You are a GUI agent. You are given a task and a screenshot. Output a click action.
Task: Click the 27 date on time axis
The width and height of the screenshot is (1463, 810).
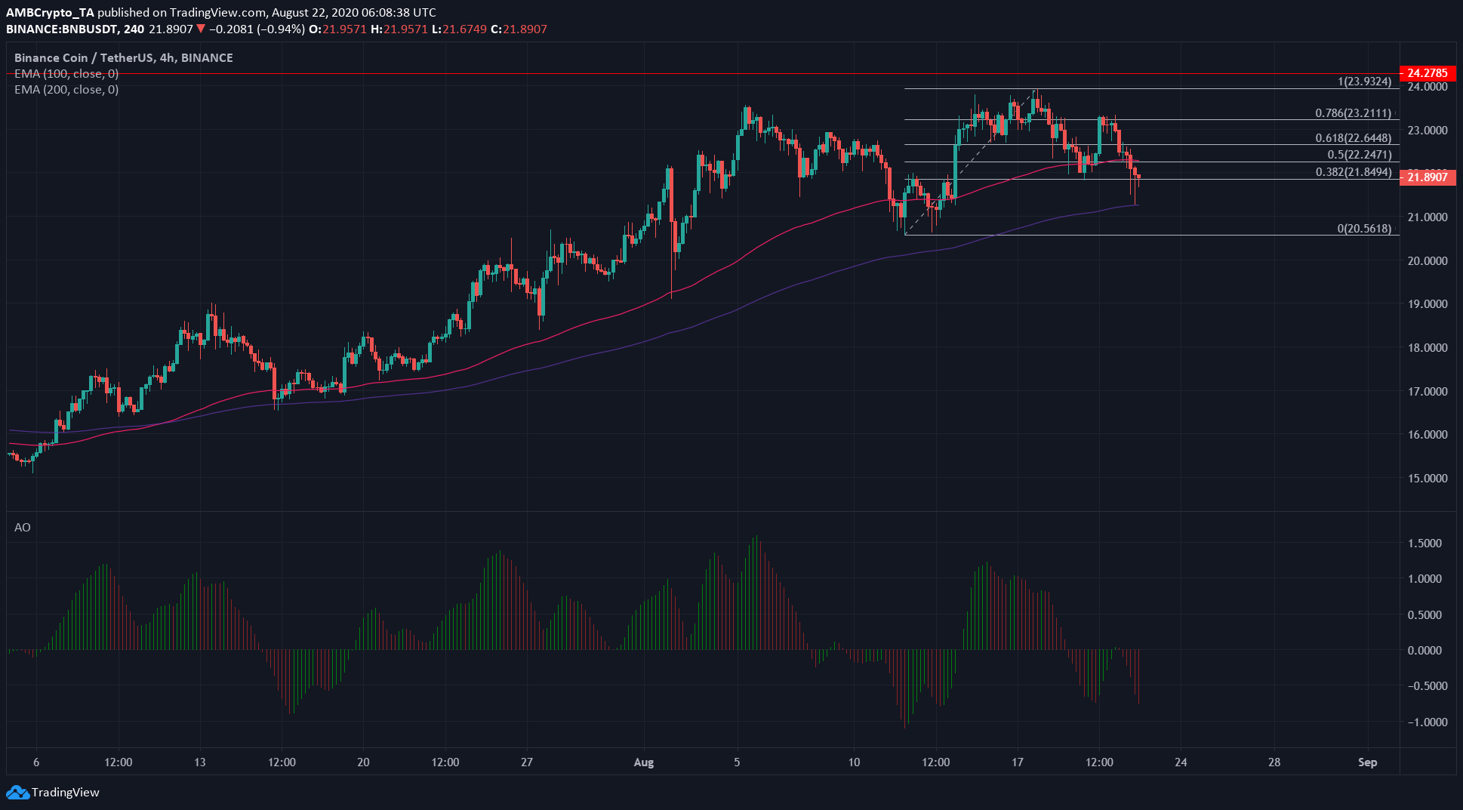527,762
